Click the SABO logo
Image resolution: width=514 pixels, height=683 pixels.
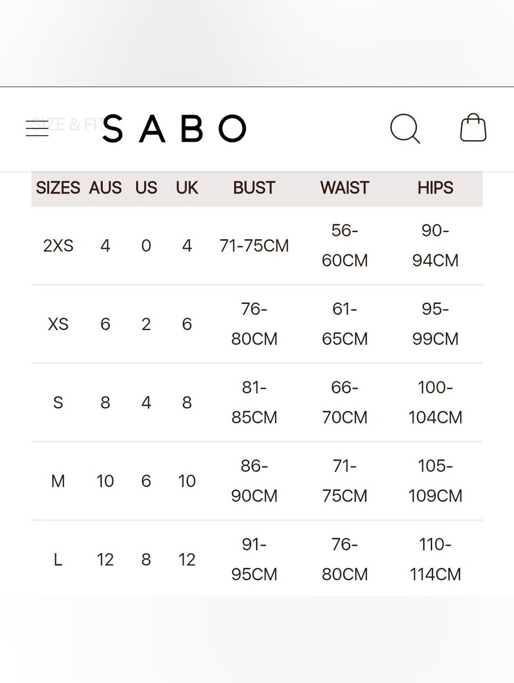click(x=174, y=128)
